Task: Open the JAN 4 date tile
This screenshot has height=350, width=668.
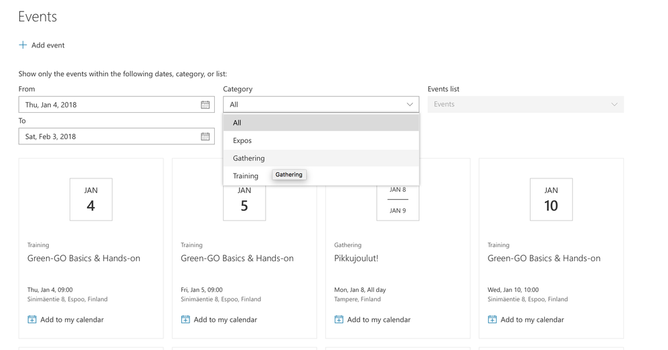Action: click(x=91, y=199)
